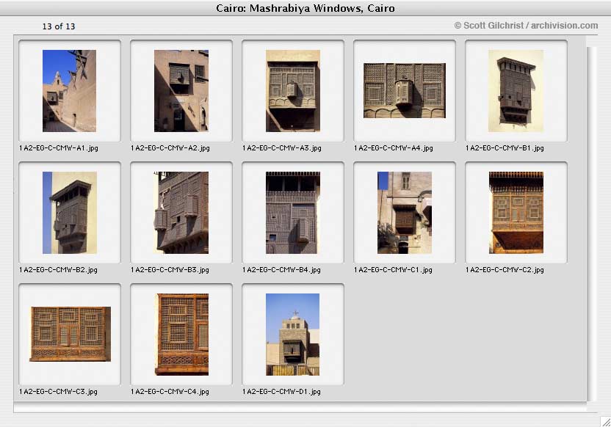The width and height of the screenshot is (611, 427).
Task: Select filename text 1A2-EG-C-CMW-C3.jpg
Action: click(59, 392)
